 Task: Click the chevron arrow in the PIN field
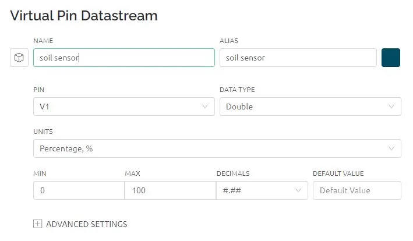pos(204,107)
